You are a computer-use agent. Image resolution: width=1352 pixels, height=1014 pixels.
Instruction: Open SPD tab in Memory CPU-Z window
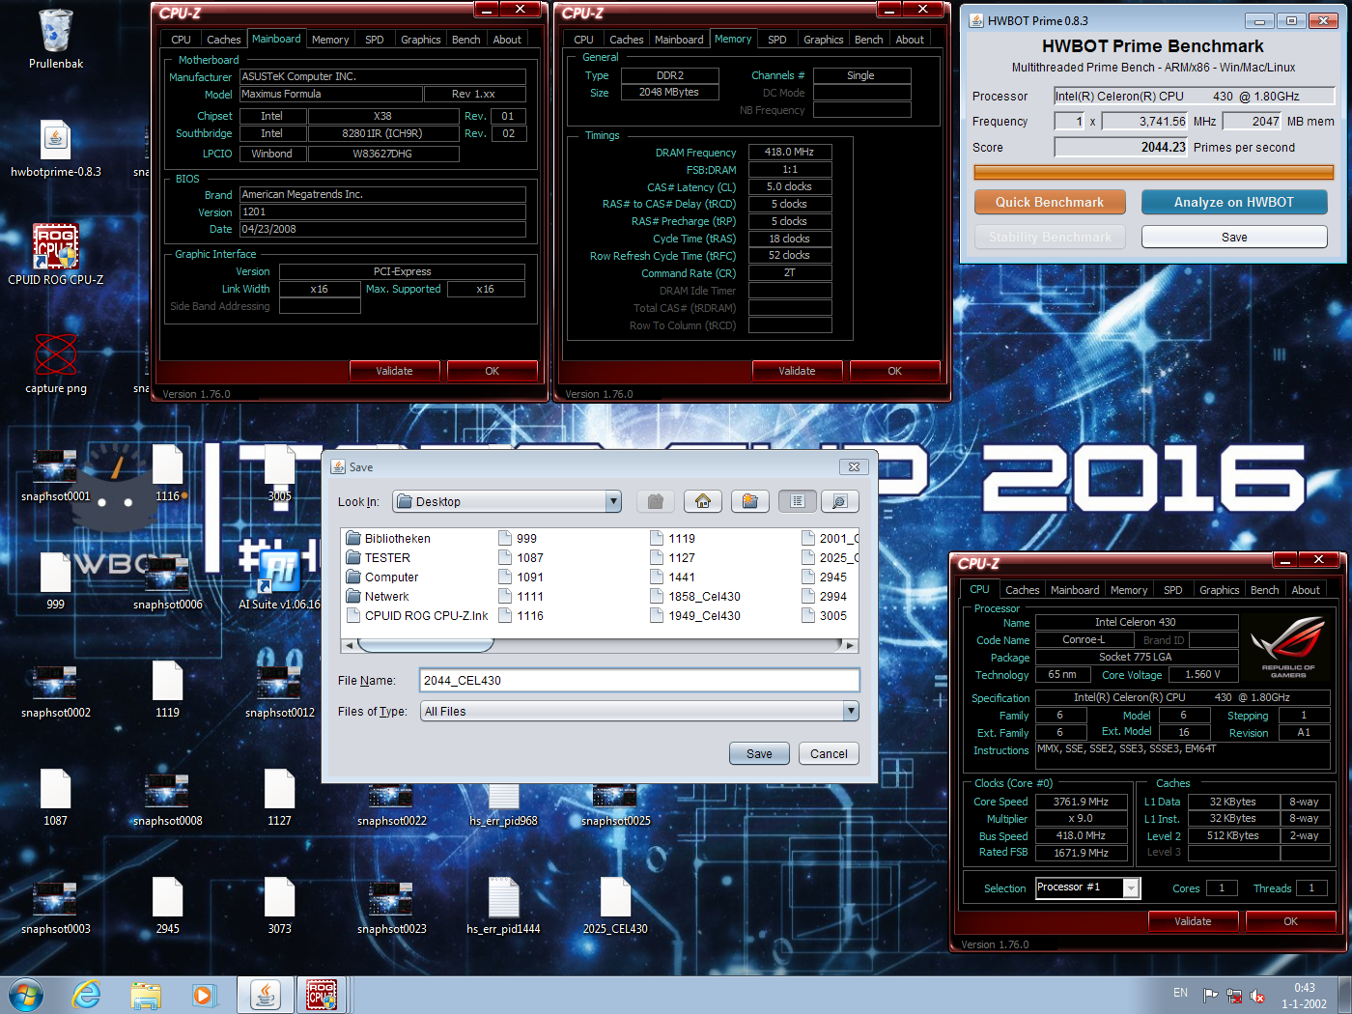coord(777,40)
